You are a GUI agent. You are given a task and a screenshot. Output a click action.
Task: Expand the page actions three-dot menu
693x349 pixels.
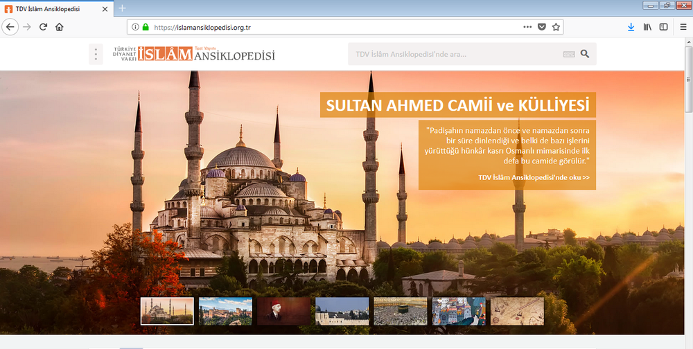(527, 27)
